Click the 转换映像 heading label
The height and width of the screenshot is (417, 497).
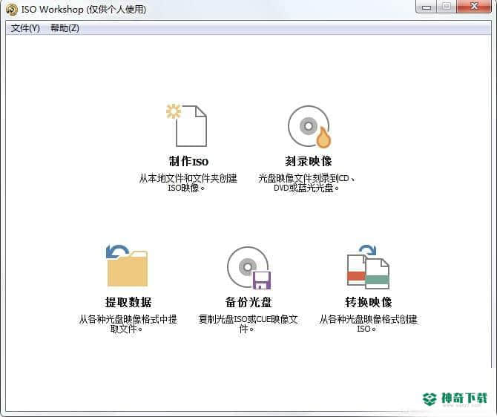(x=369, y=302)
